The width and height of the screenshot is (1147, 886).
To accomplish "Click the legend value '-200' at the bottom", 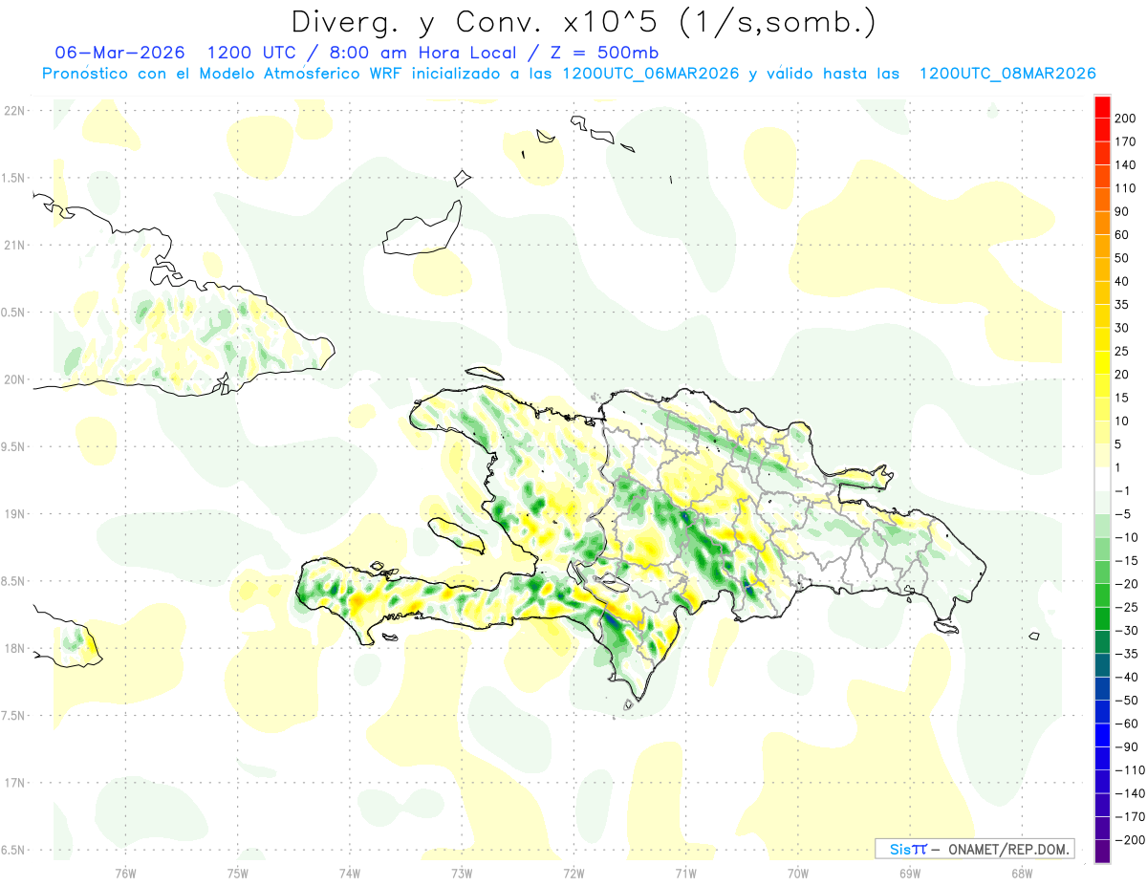I will click(1130, 839).
